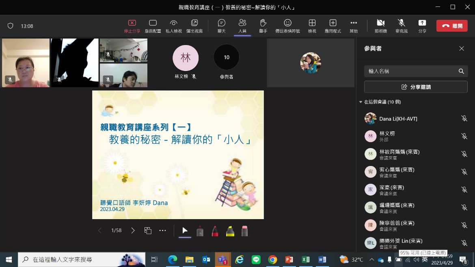Click the pop out (彈出視窗) icon
475x267 pixels.
[x=194, y=25]
